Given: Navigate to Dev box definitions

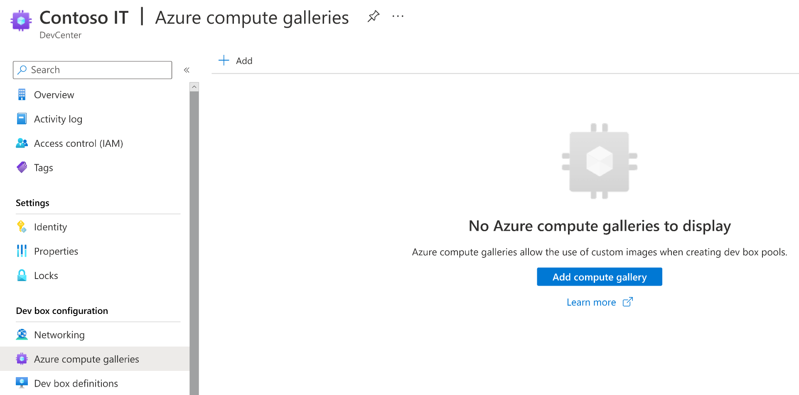Looking at the screenshot, I should pyautogui.click(x=76, y=383).
